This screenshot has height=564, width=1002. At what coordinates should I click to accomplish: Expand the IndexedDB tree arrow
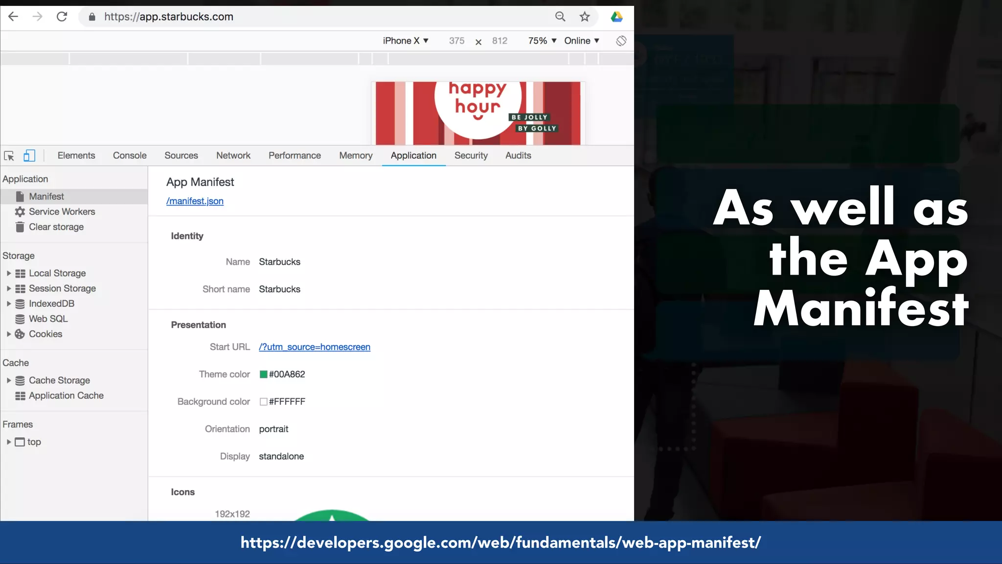(8, 304)
